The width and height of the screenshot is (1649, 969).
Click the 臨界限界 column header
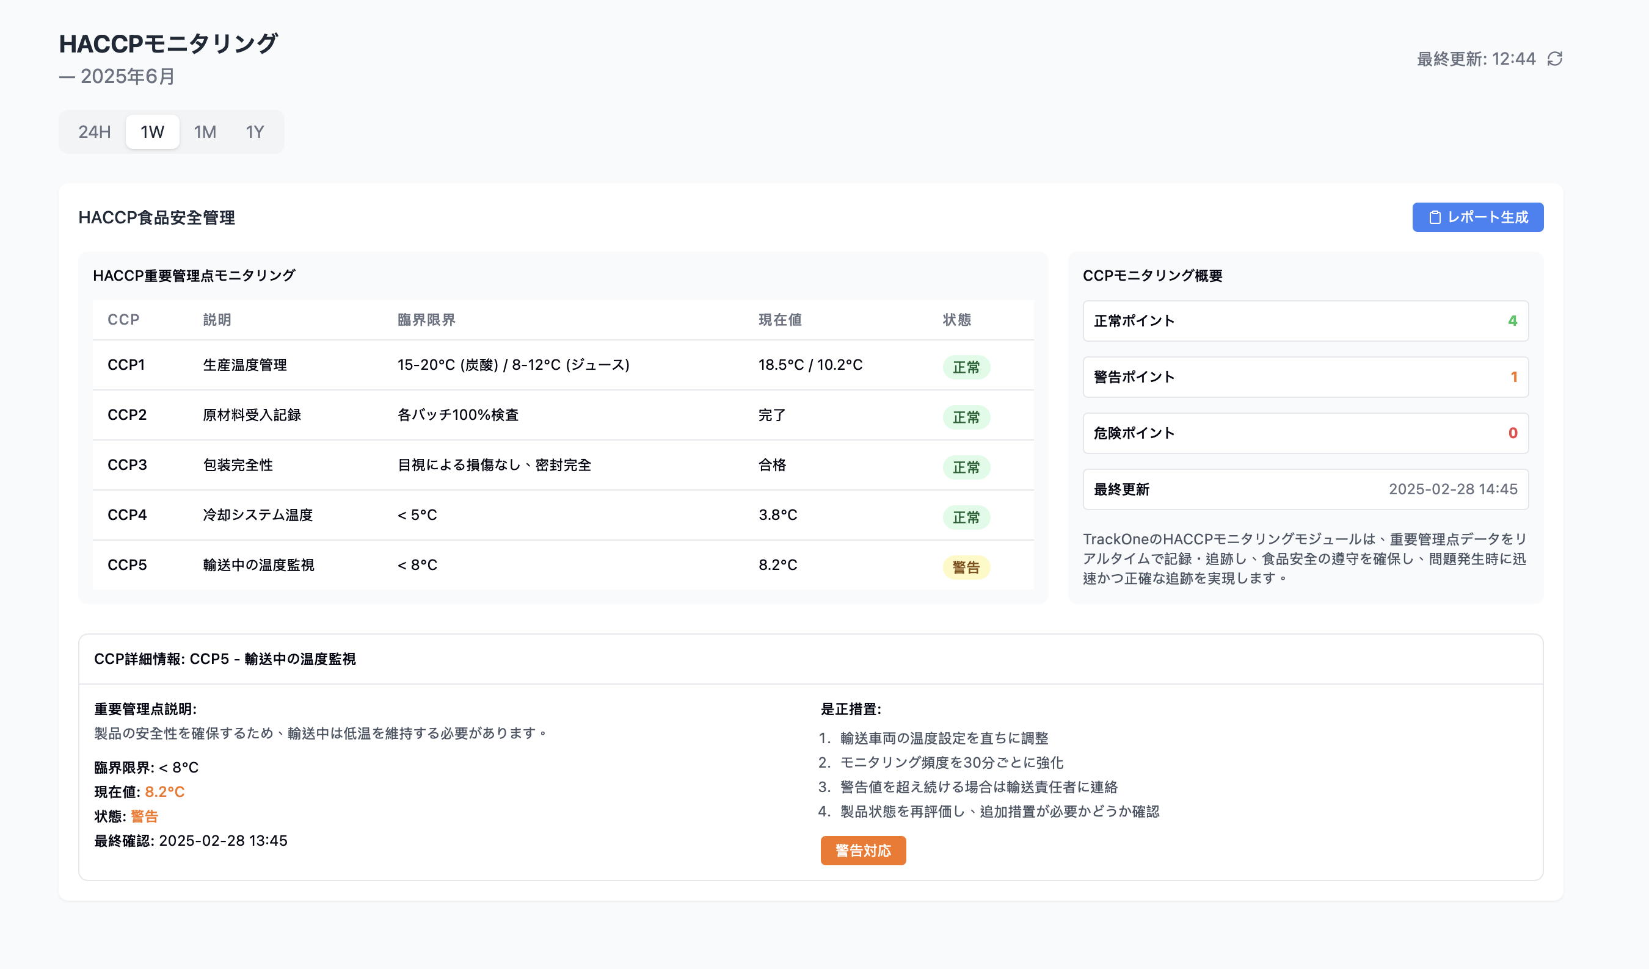click(426, 320)
